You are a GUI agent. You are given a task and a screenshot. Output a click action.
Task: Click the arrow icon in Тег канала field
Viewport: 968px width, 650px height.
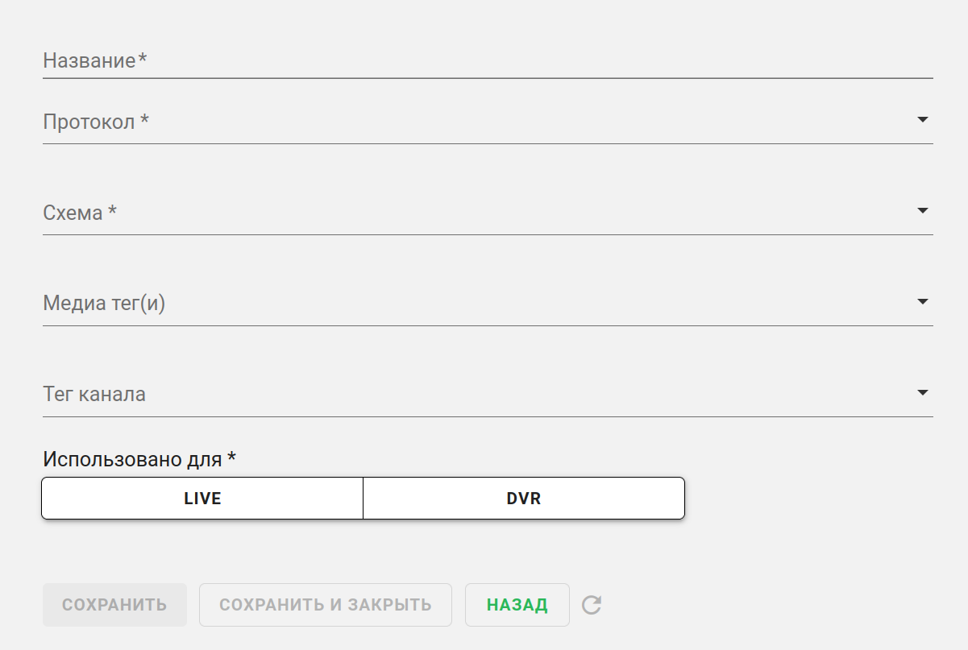point(923,393)
